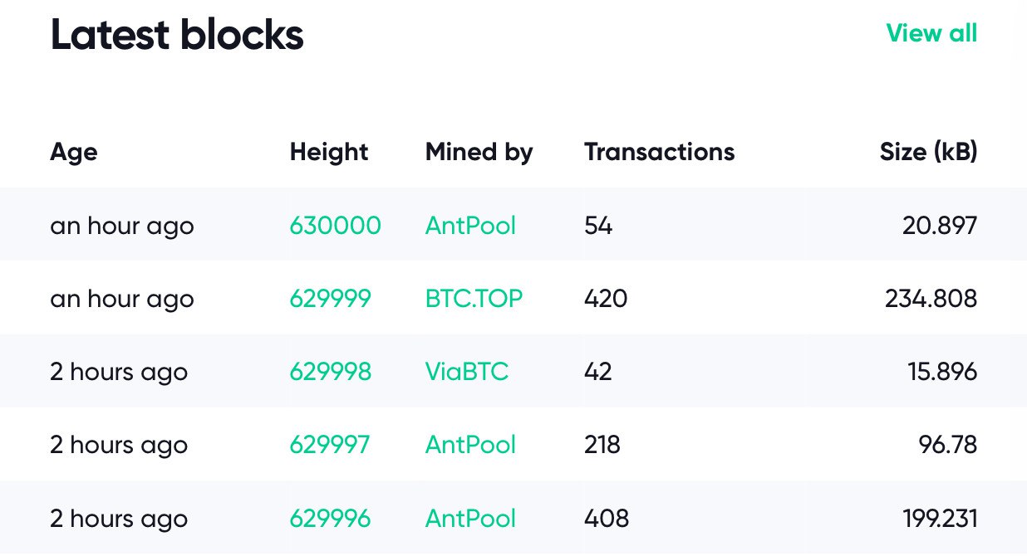Screen dimensions: 1027x556
Task: Open block height 630000
Action: point(335,226)
